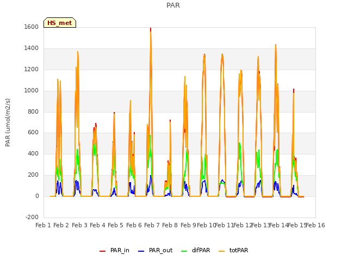The image size is (348, 261).
Task: Click the Feb 3 peak near 1380
Action: click(x=78, y=52)
